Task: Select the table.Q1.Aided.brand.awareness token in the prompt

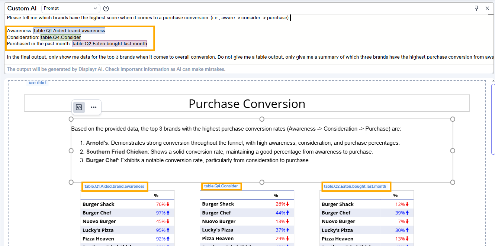Action: coord(69,31)
